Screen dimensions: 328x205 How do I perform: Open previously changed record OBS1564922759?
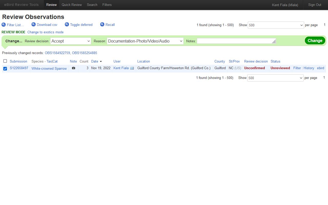tap(57, 53)
